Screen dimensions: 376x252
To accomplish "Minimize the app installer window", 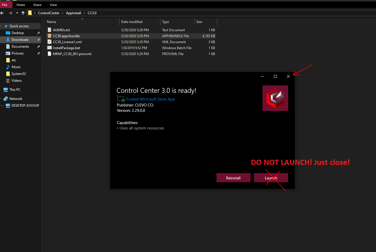I will (262, 76).
